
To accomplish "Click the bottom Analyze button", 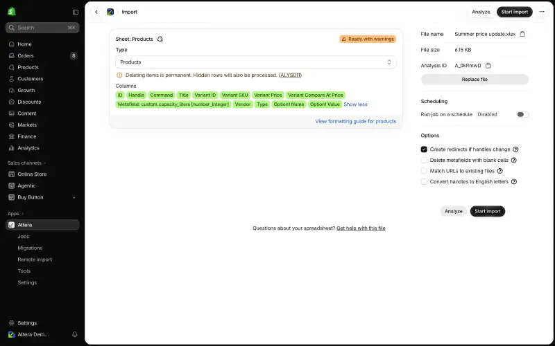I will [x=454, y=212].
